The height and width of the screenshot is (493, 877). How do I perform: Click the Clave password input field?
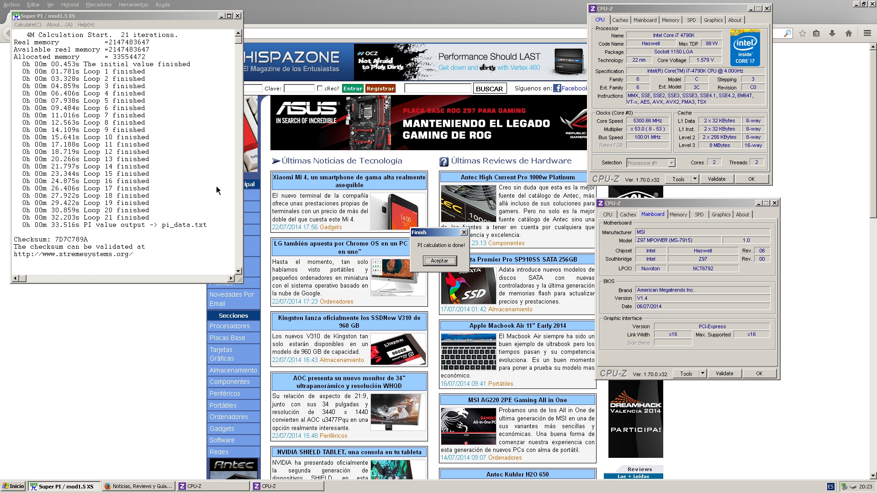pos(299,88)
